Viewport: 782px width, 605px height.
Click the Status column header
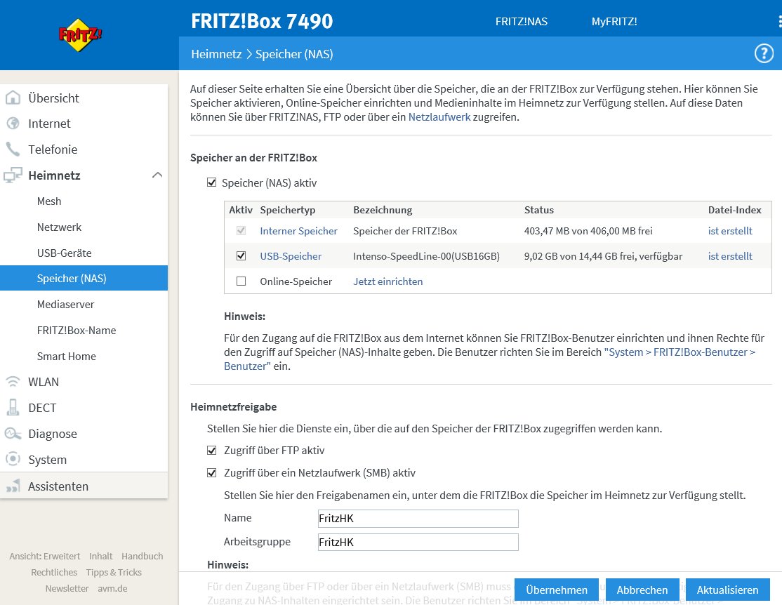(538, 210)
